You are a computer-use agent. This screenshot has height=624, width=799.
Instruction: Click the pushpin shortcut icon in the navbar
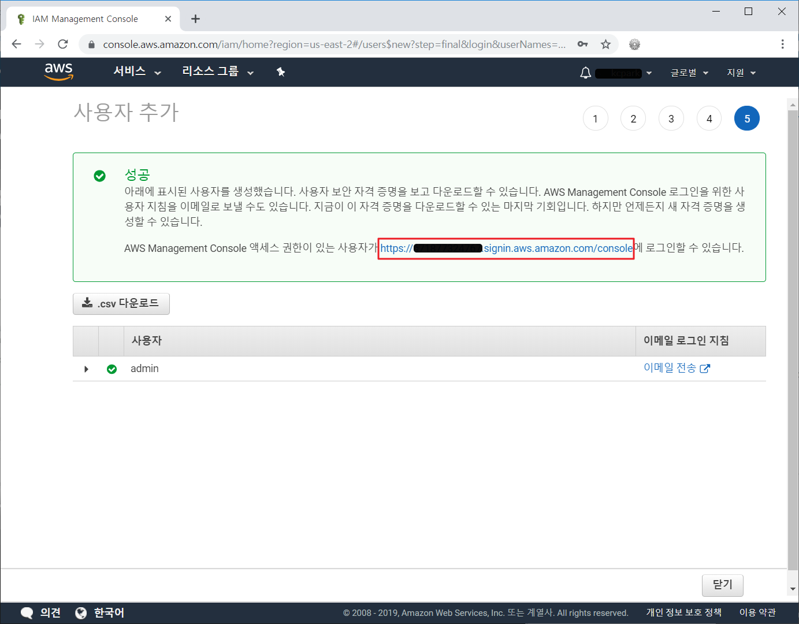(281, 72)
